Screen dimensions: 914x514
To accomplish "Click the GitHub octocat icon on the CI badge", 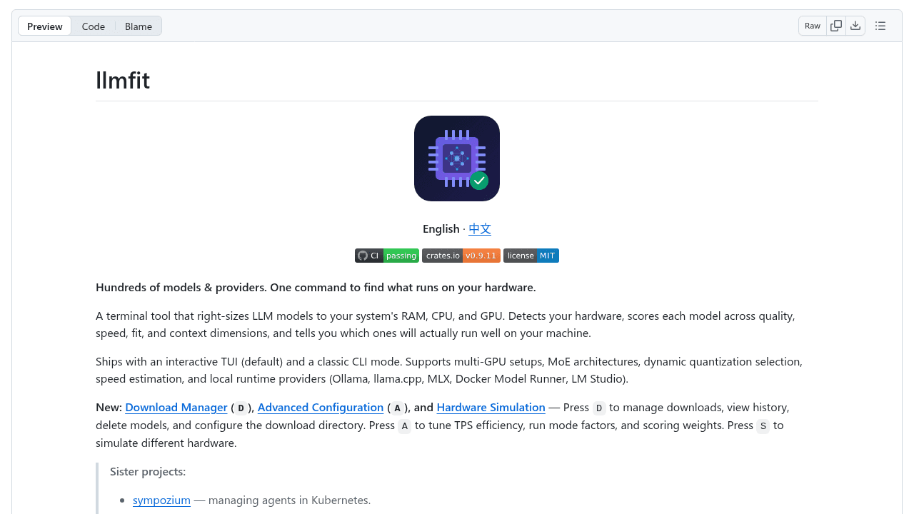I will [x=363, y=256].
